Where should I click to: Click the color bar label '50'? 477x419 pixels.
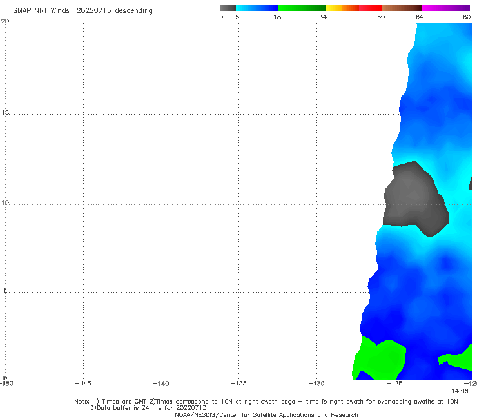[x=381, y=17]
